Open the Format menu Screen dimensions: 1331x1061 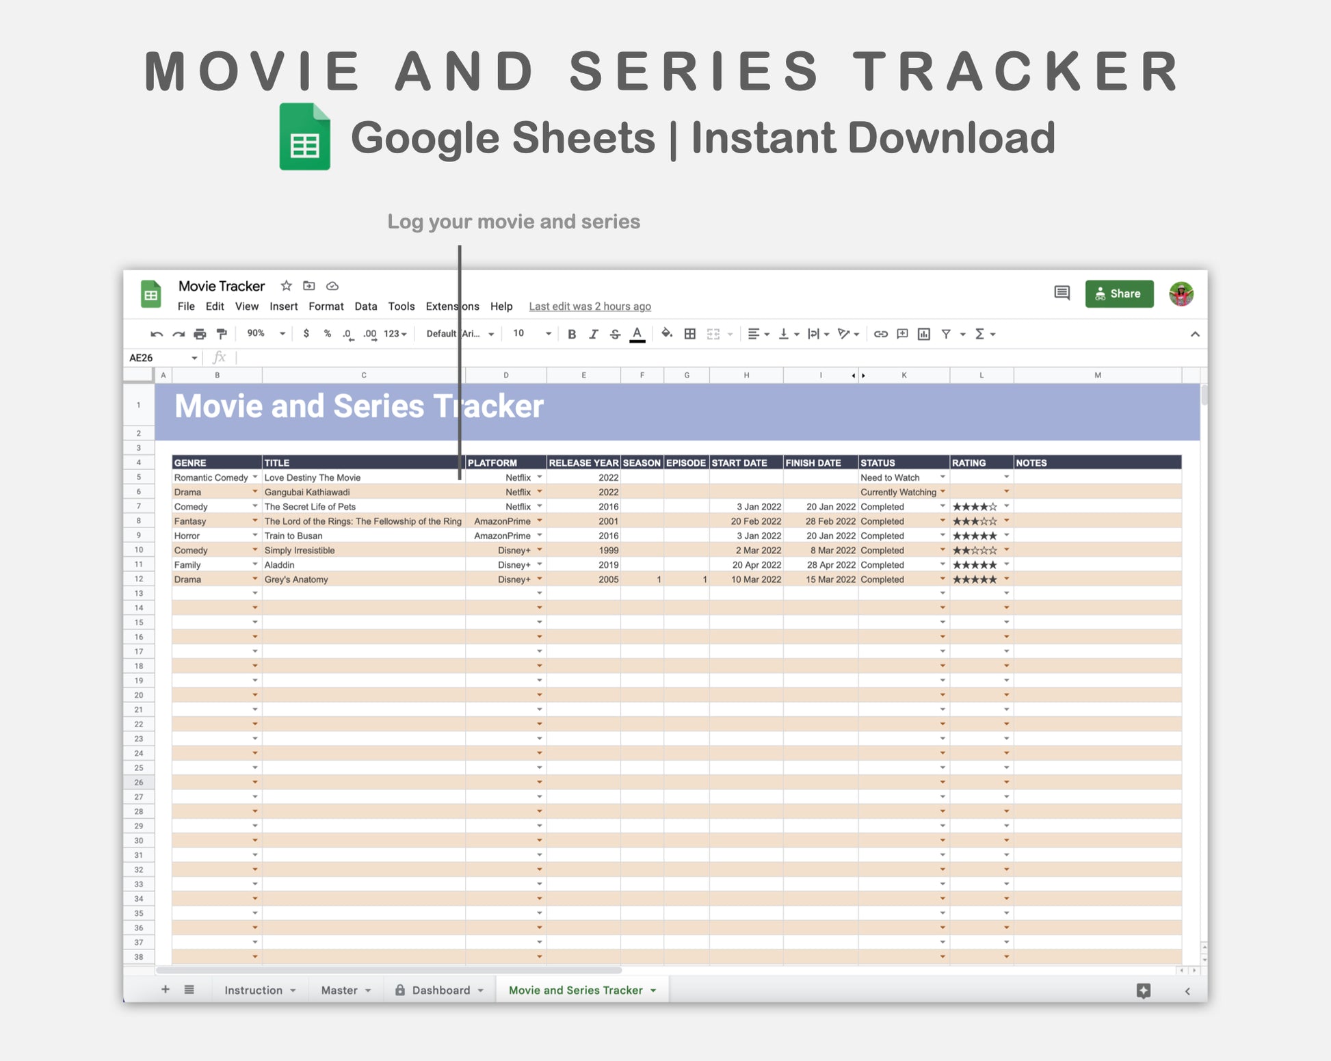pyautogui.click(x=326, y=306)
